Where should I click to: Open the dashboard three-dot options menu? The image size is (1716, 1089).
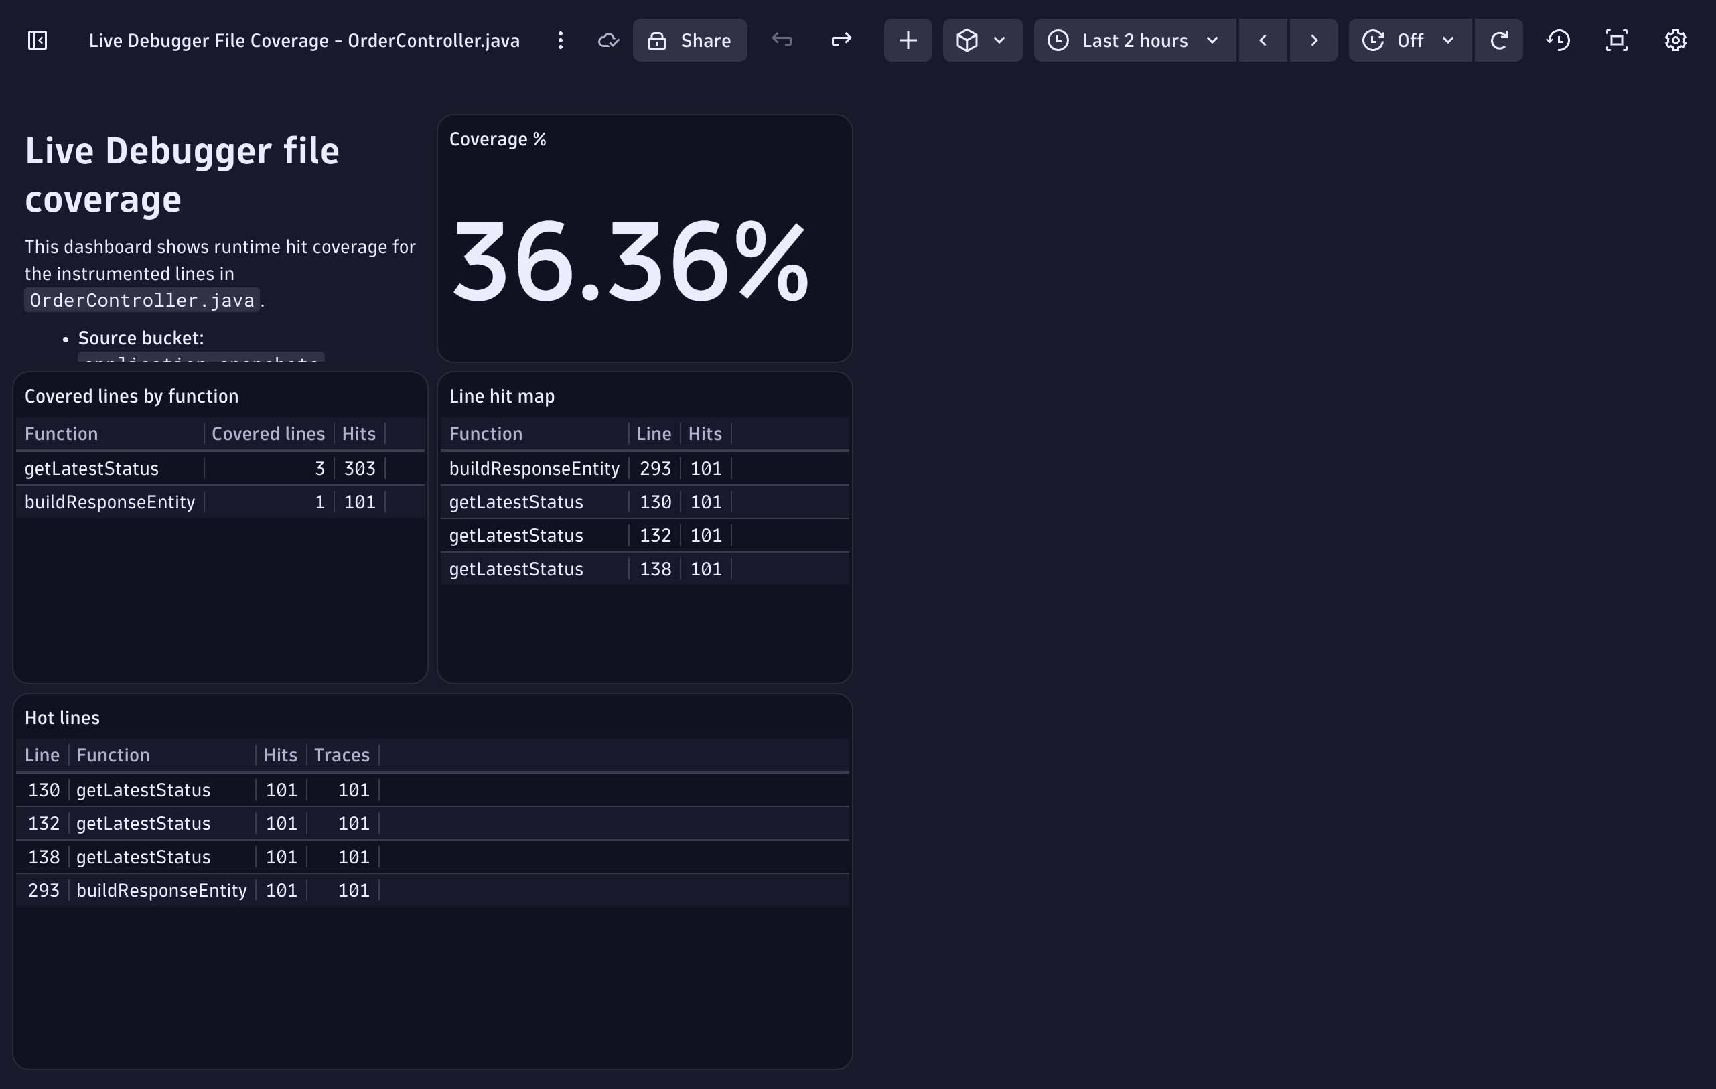point(560,41)
